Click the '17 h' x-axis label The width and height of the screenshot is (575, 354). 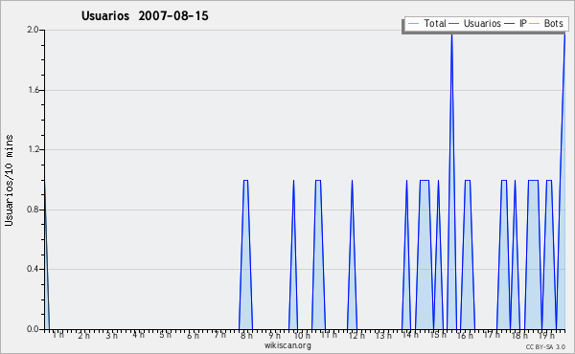492,335
